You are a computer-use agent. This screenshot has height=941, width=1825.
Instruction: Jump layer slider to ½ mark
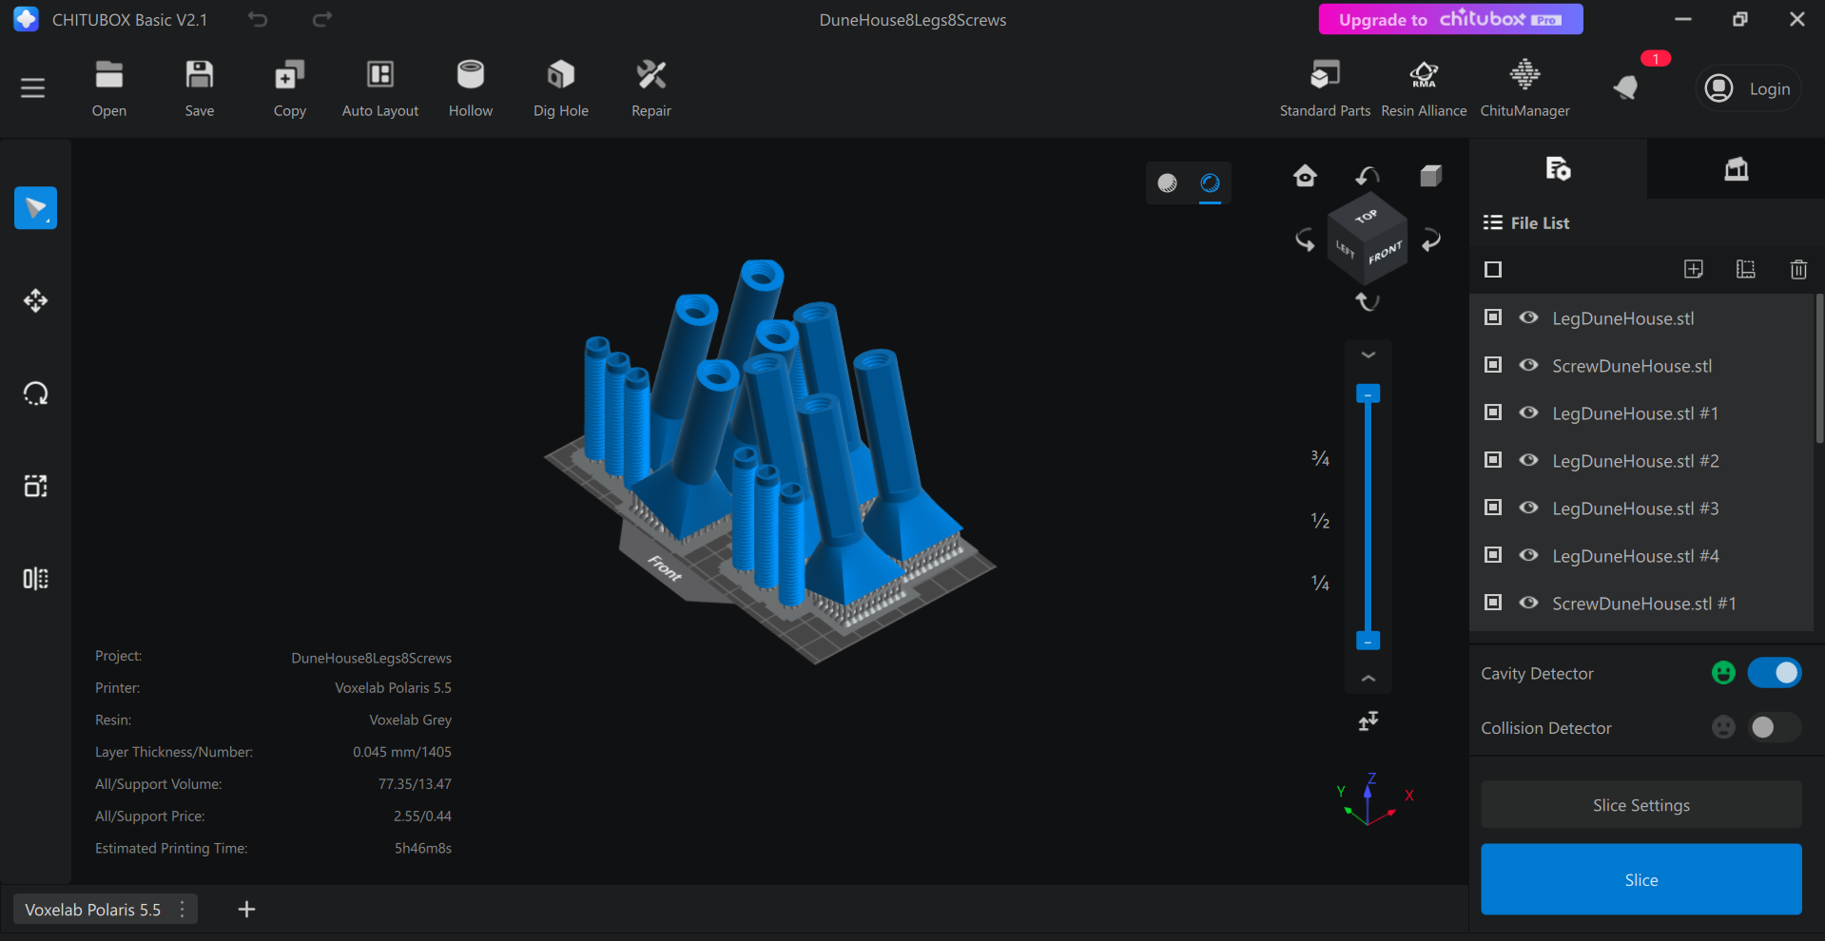tap(1321, 521)
